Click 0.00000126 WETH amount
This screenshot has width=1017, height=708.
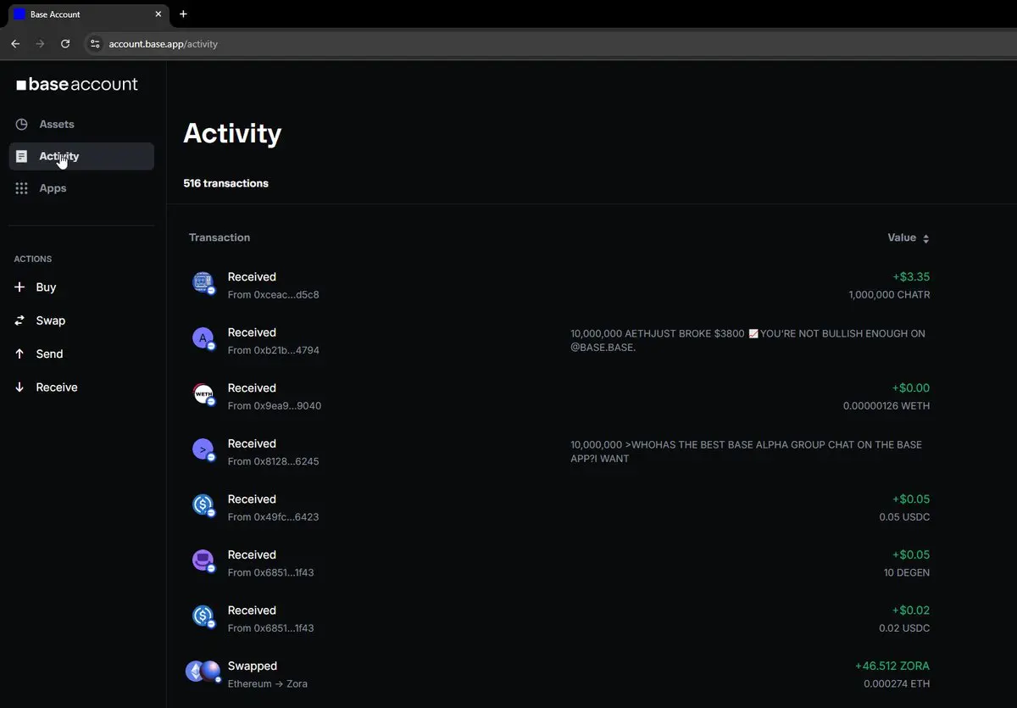click(886, 406)
